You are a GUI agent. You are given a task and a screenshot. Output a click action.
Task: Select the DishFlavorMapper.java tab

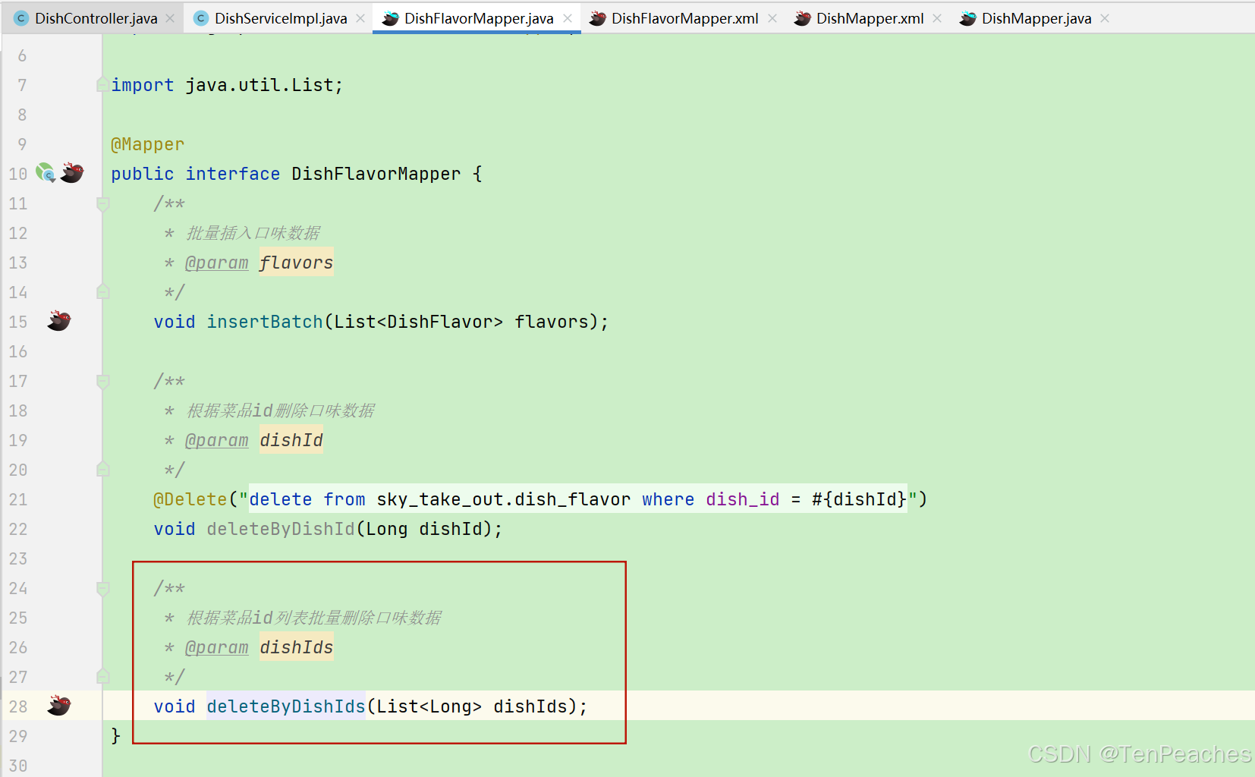(x=479, y=18)
